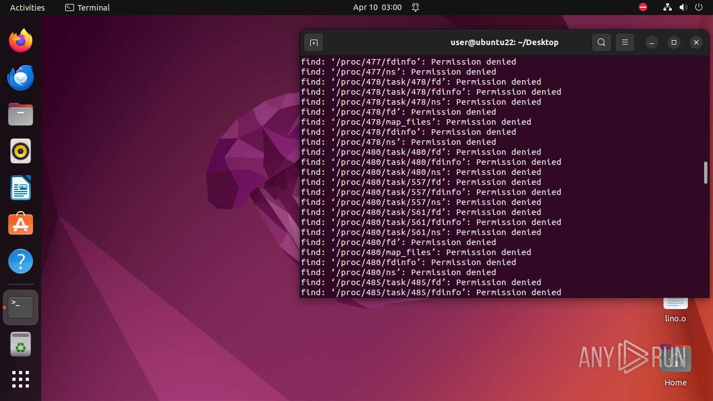713x401 pixels.
Task: Click the user@ubuntu22: ~/Desktop title
Action: point(504,42)
